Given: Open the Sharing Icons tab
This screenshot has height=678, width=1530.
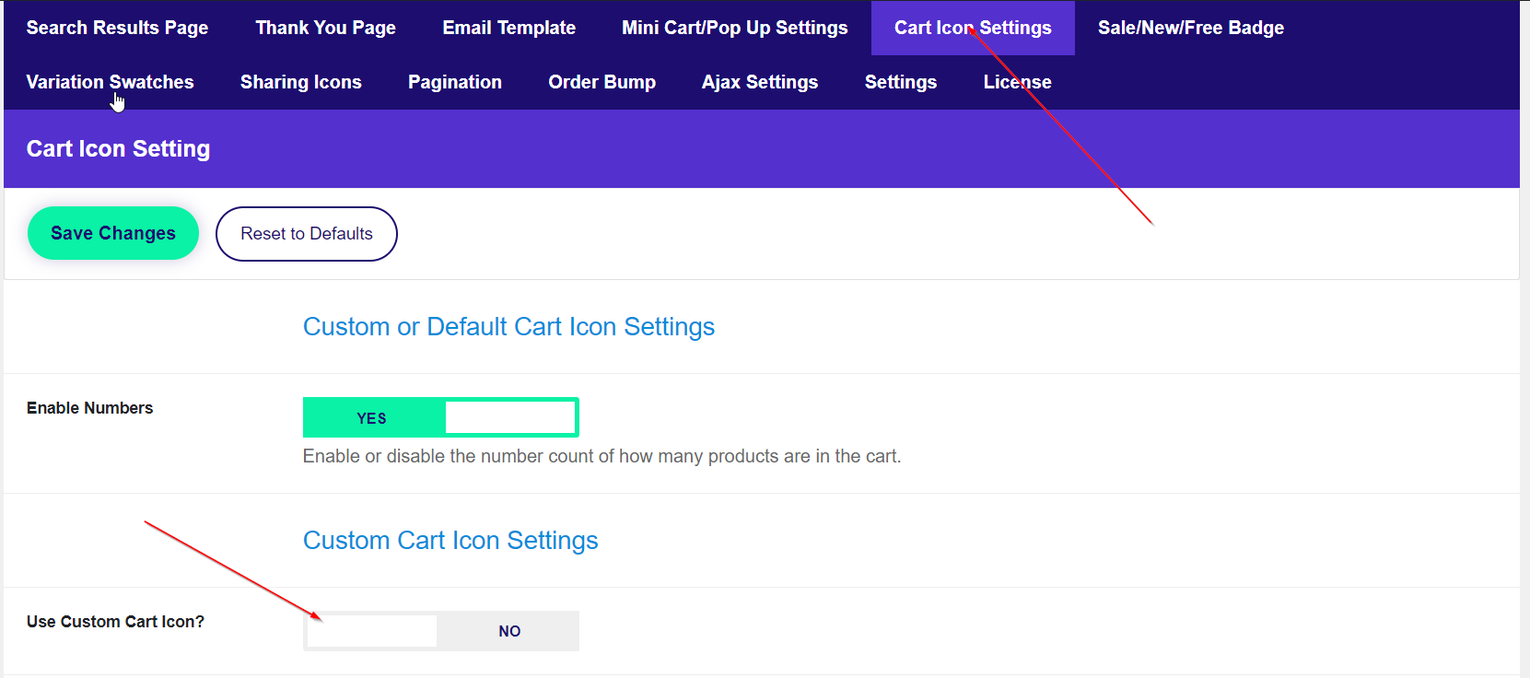Looking at the screenshot, I should point(300,82).
